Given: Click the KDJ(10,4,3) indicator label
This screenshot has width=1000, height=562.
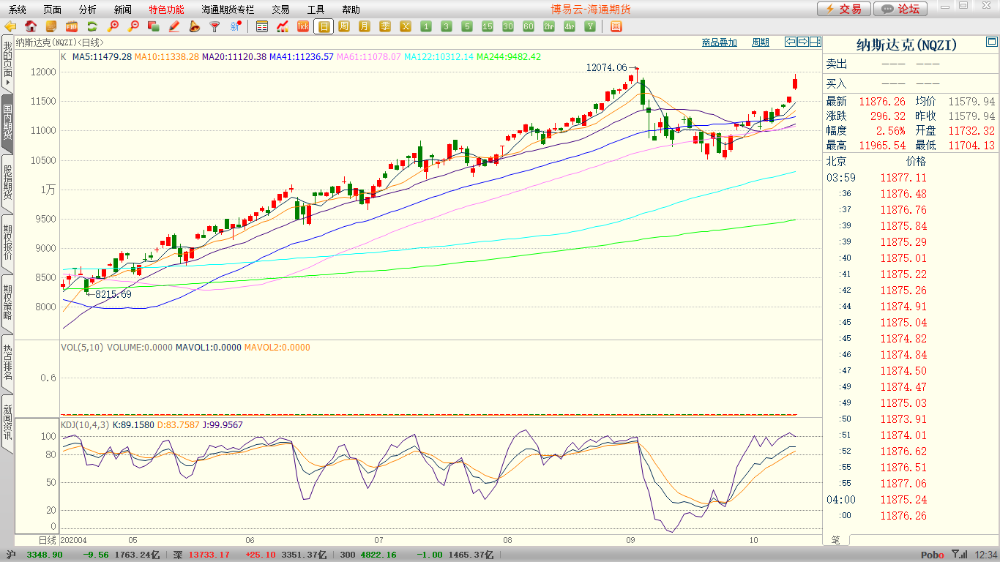Looking at the screenshot, I should (85, 425).
